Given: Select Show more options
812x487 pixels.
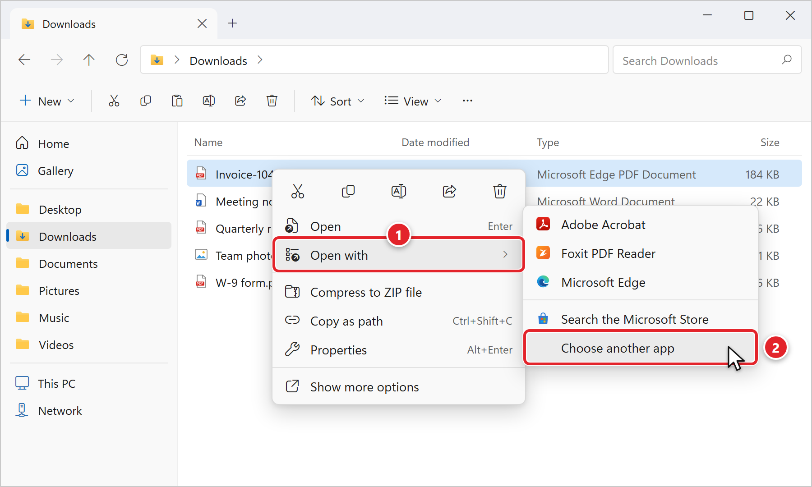Looking at the screenshot, I should pyautogui.click(x=399, y=387).
